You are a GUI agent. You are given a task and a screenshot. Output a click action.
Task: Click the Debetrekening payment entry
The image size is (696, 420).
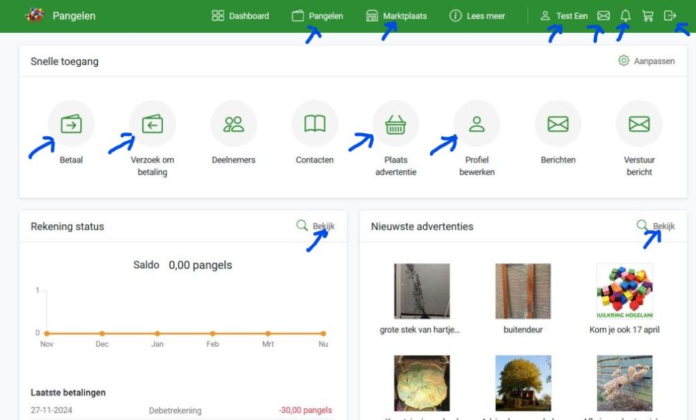click(x=175, y=411)
